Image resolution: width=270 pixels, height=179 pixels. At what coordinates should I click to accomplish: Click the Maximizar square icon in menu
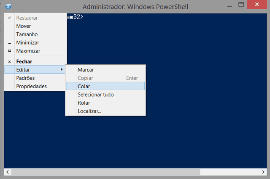click(x=10, y=51)
